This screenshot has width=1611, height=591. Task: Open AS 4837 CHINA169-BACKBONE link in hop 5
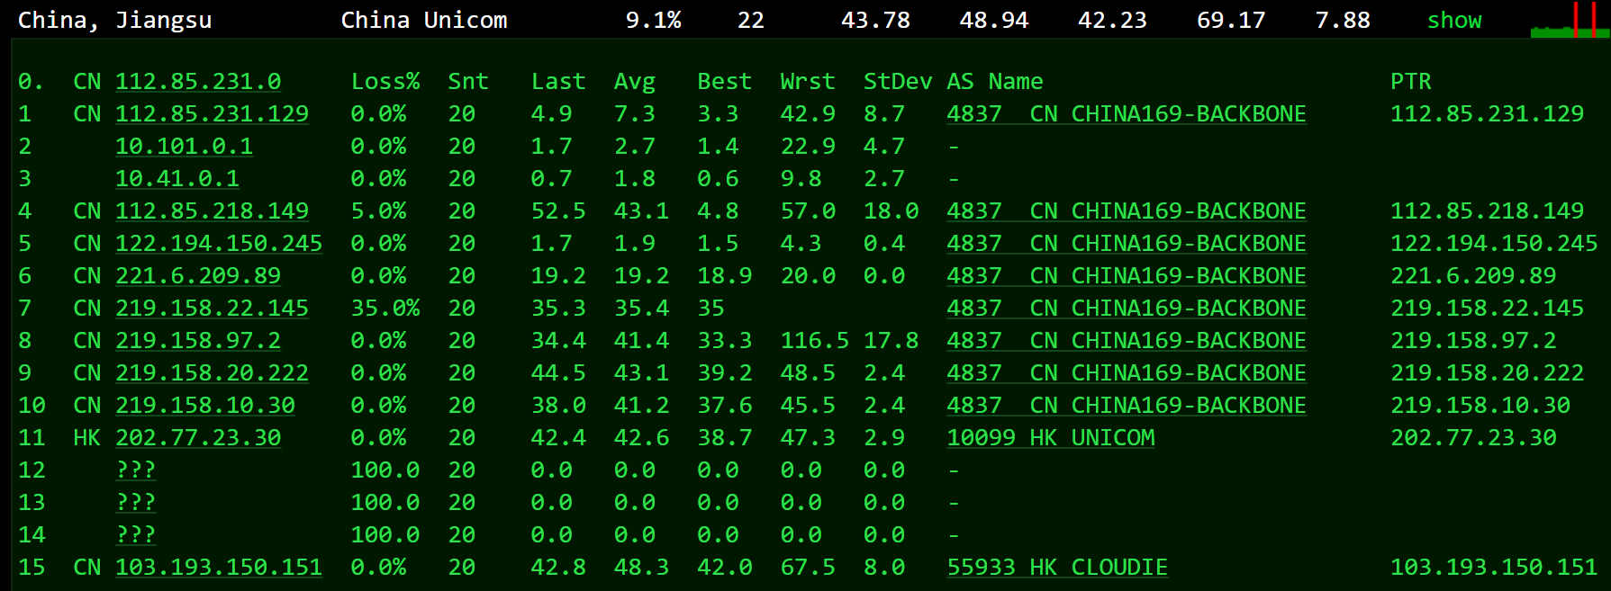tap(1127, 244)
